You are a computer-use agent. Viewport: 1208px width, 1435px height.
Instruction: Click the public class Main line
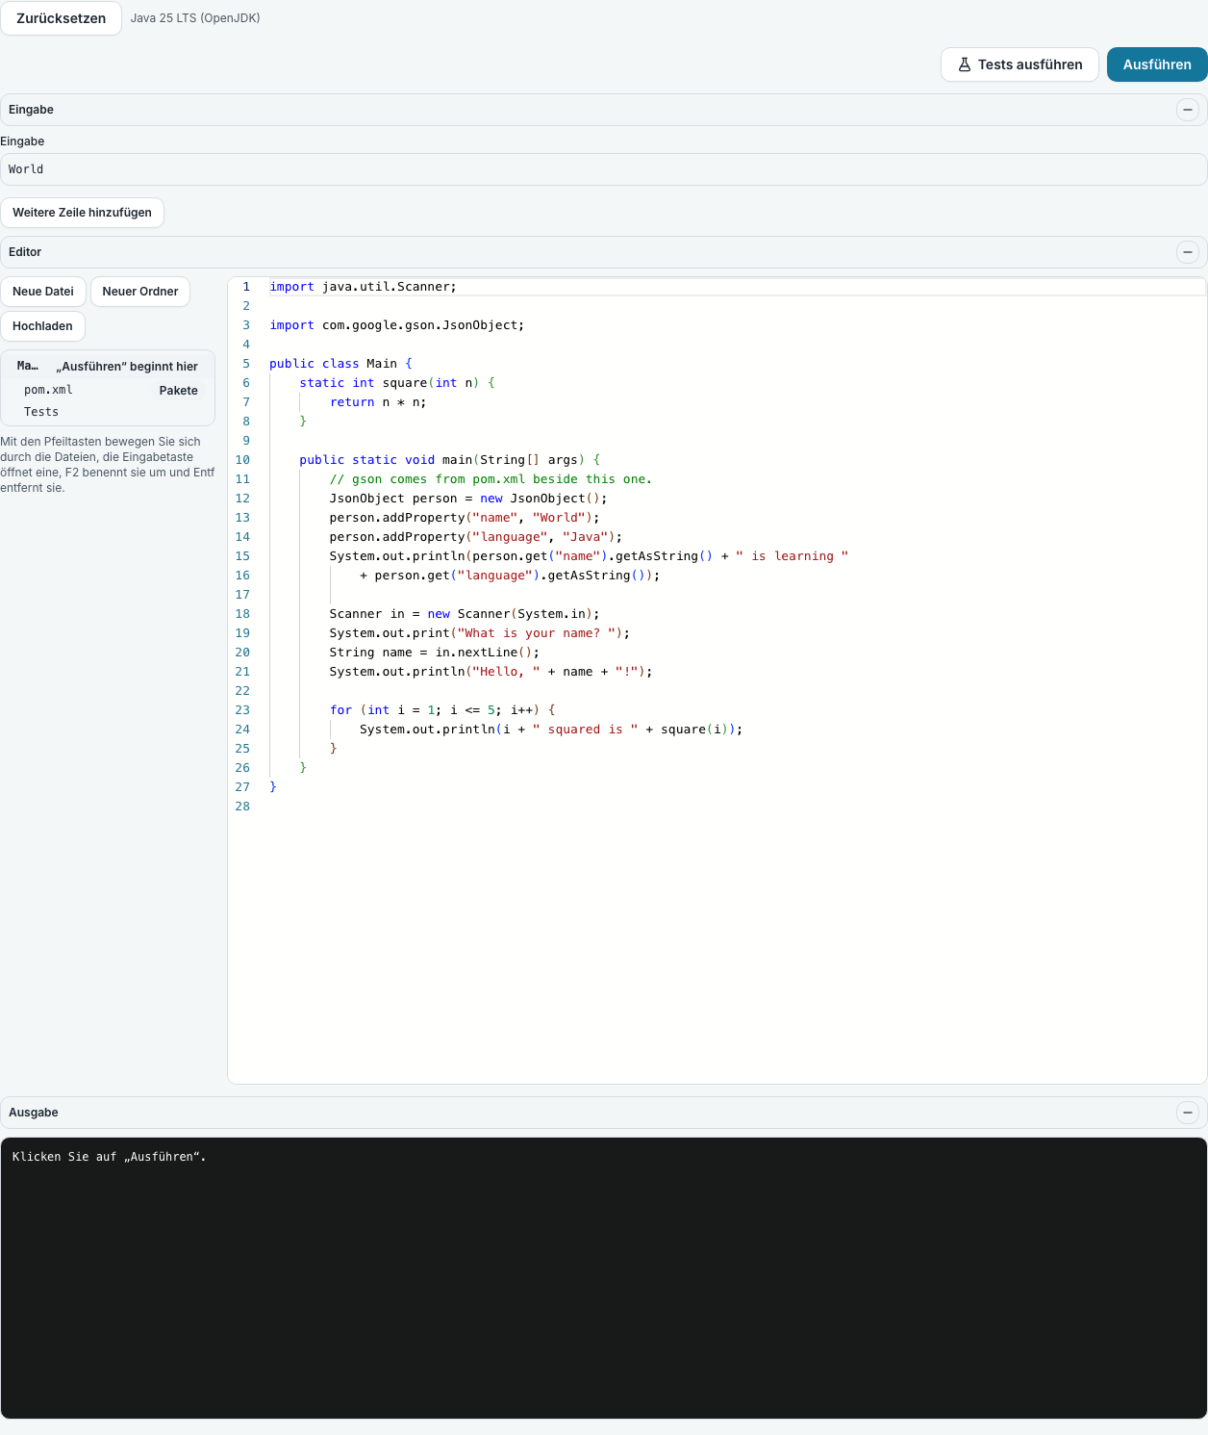(340, 364)
